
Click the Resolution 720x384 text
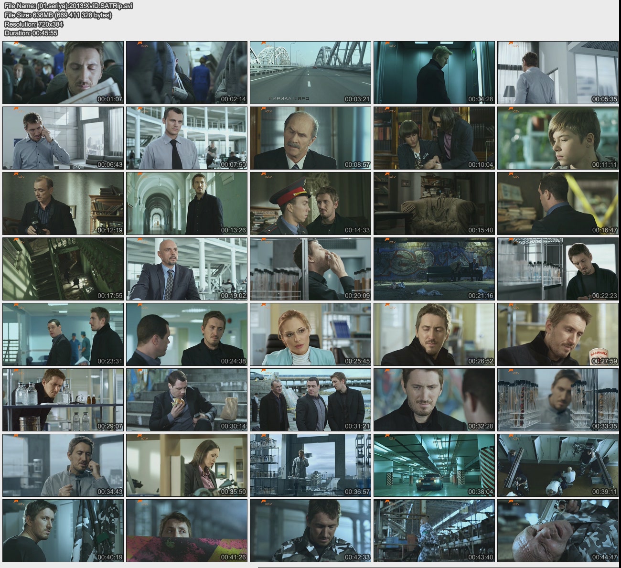click(34, 24)
